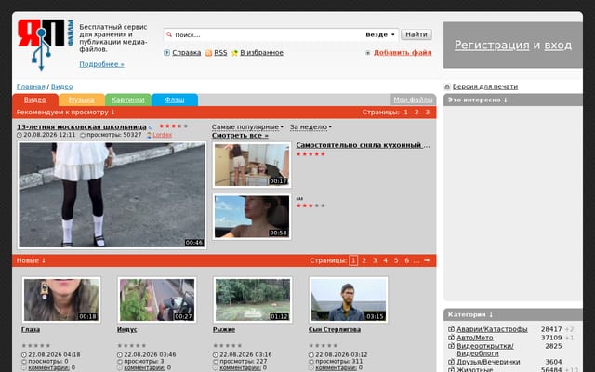Collapse the Новые section header
The height and width of the screenshot is (372, 595).
(x=31, y=260)
